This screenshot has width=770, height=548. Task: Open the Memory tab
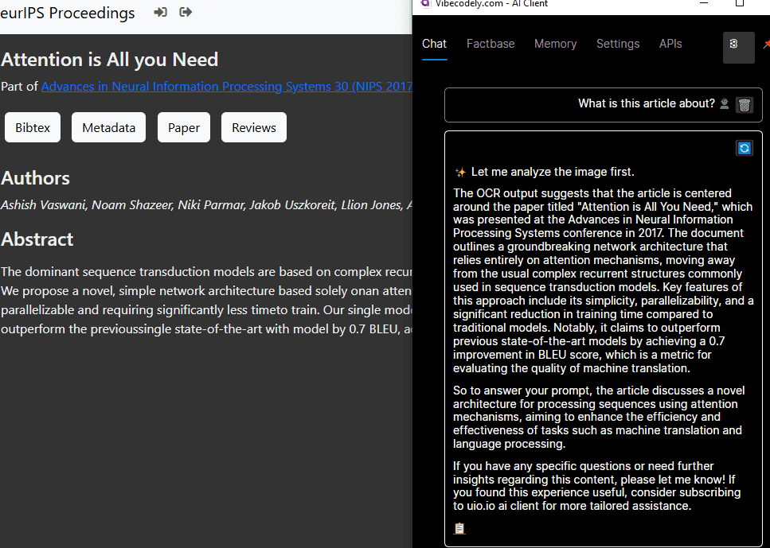[x=555, y=44]
